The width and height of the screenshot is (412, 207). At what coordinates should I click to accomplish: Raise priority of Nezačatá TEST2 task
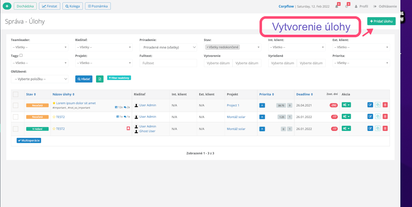[262, 117]
